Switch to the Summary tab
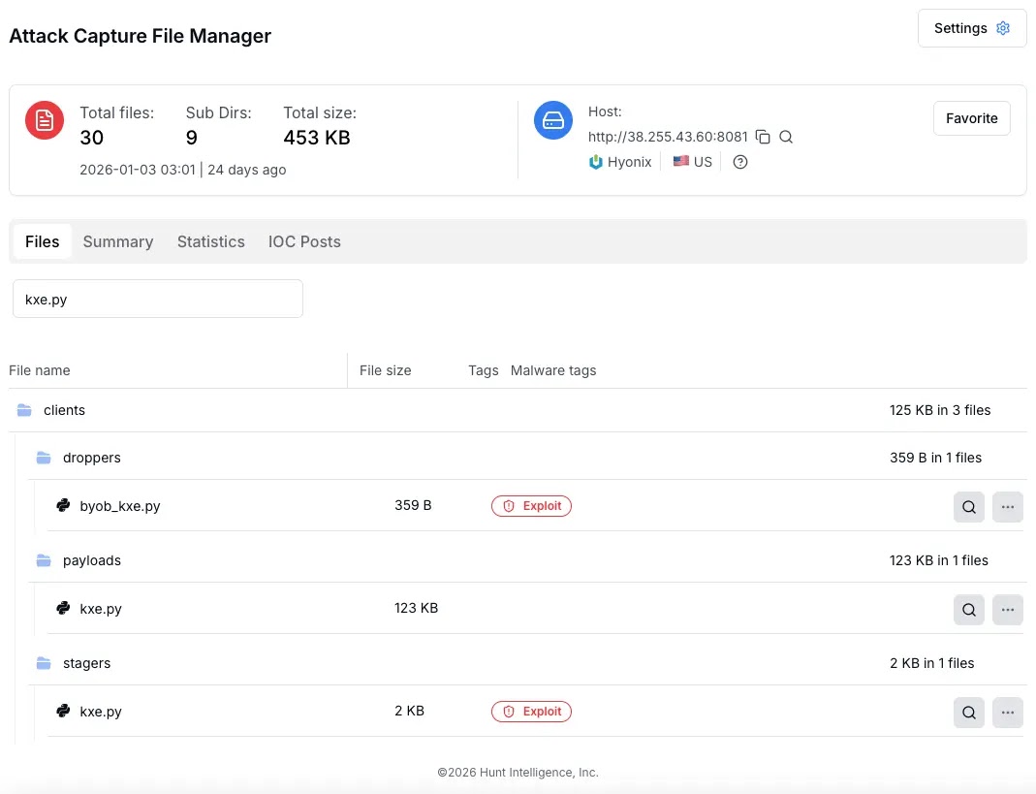 [118, 241]
